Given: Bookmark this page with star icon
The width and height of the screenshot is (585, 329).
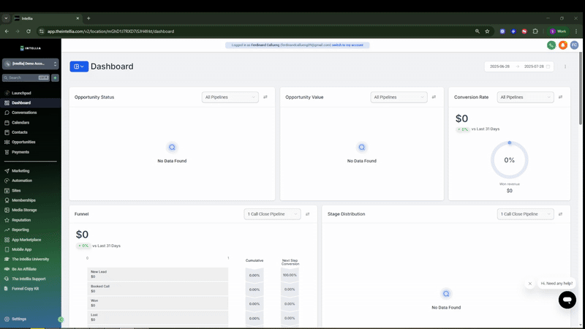Looking at the screenshot, I should [x=487, y=31].
